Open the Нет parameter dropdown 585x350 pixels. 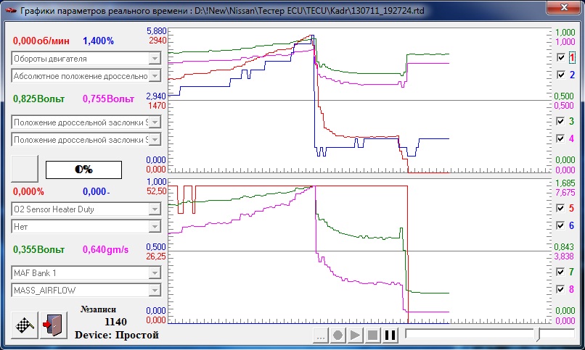155,226
